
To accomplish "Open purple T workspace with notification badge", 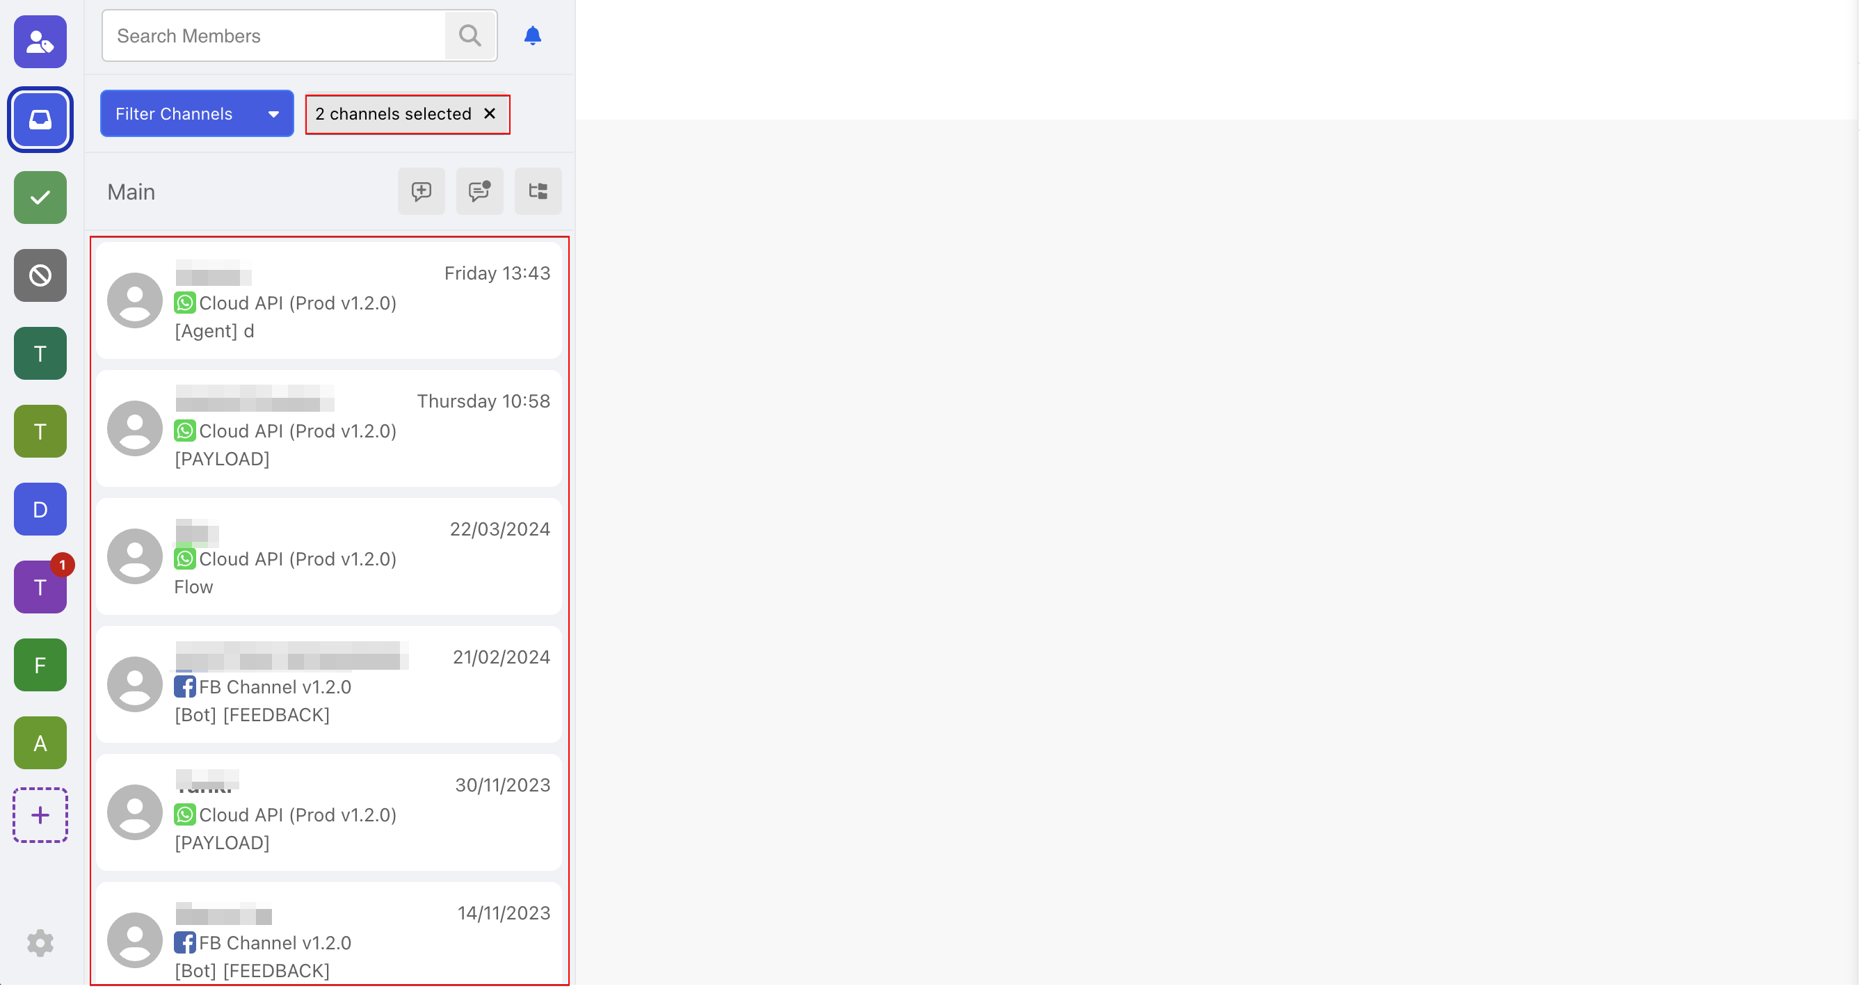I will tap(40, 588).
